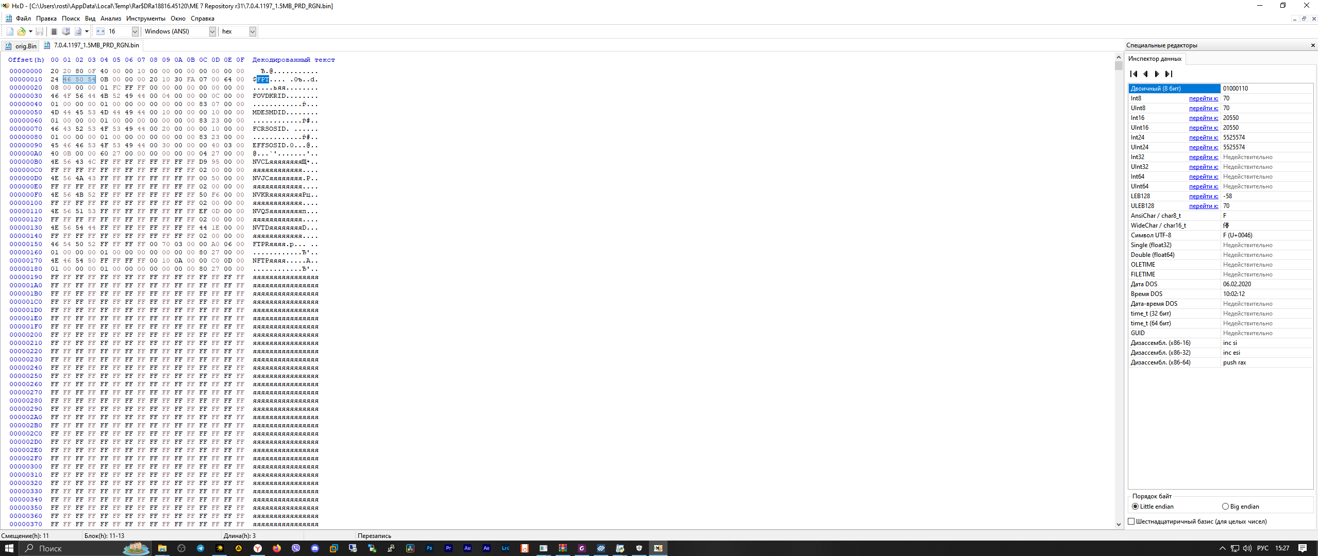Enable hexadecimal basis checkbox
Screen dimensions: 1318x556
click(1131, 522)
